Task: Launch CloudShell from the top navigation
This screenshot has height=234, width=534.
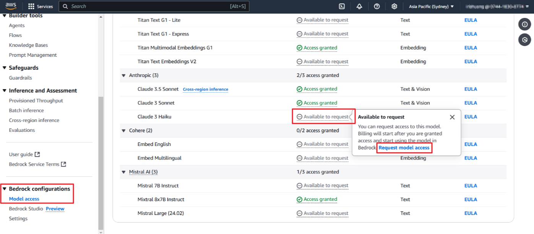Action: [x=341, y=6]
